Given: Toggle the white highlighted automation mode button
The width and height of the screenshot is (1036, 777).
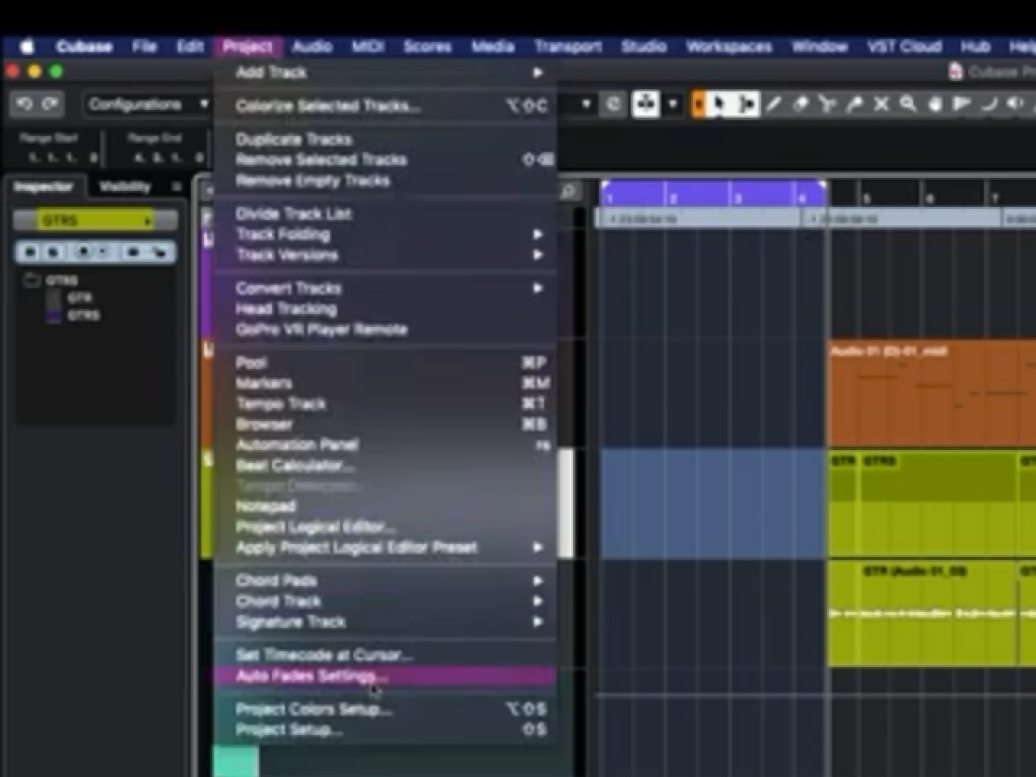Looking at the screenshot, I should [645, 104].
